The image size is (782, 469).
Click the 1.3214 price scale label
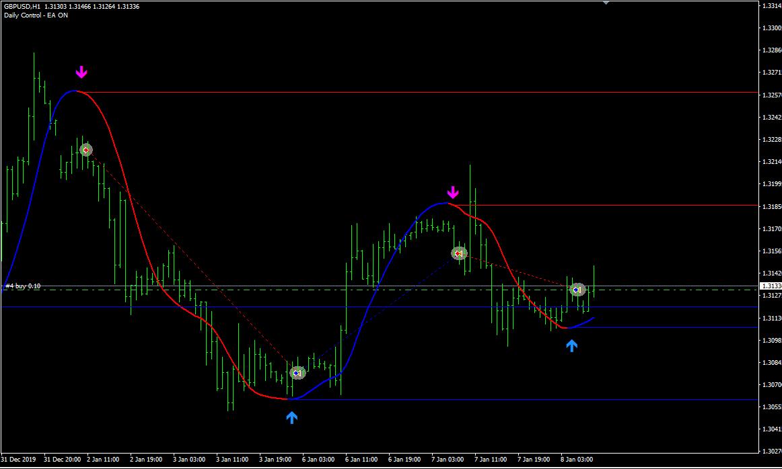point(771,162)
